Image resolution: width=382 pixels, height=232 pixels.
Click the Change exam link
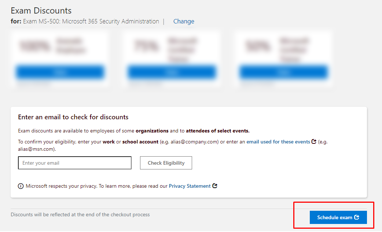(x=184, y=21)
